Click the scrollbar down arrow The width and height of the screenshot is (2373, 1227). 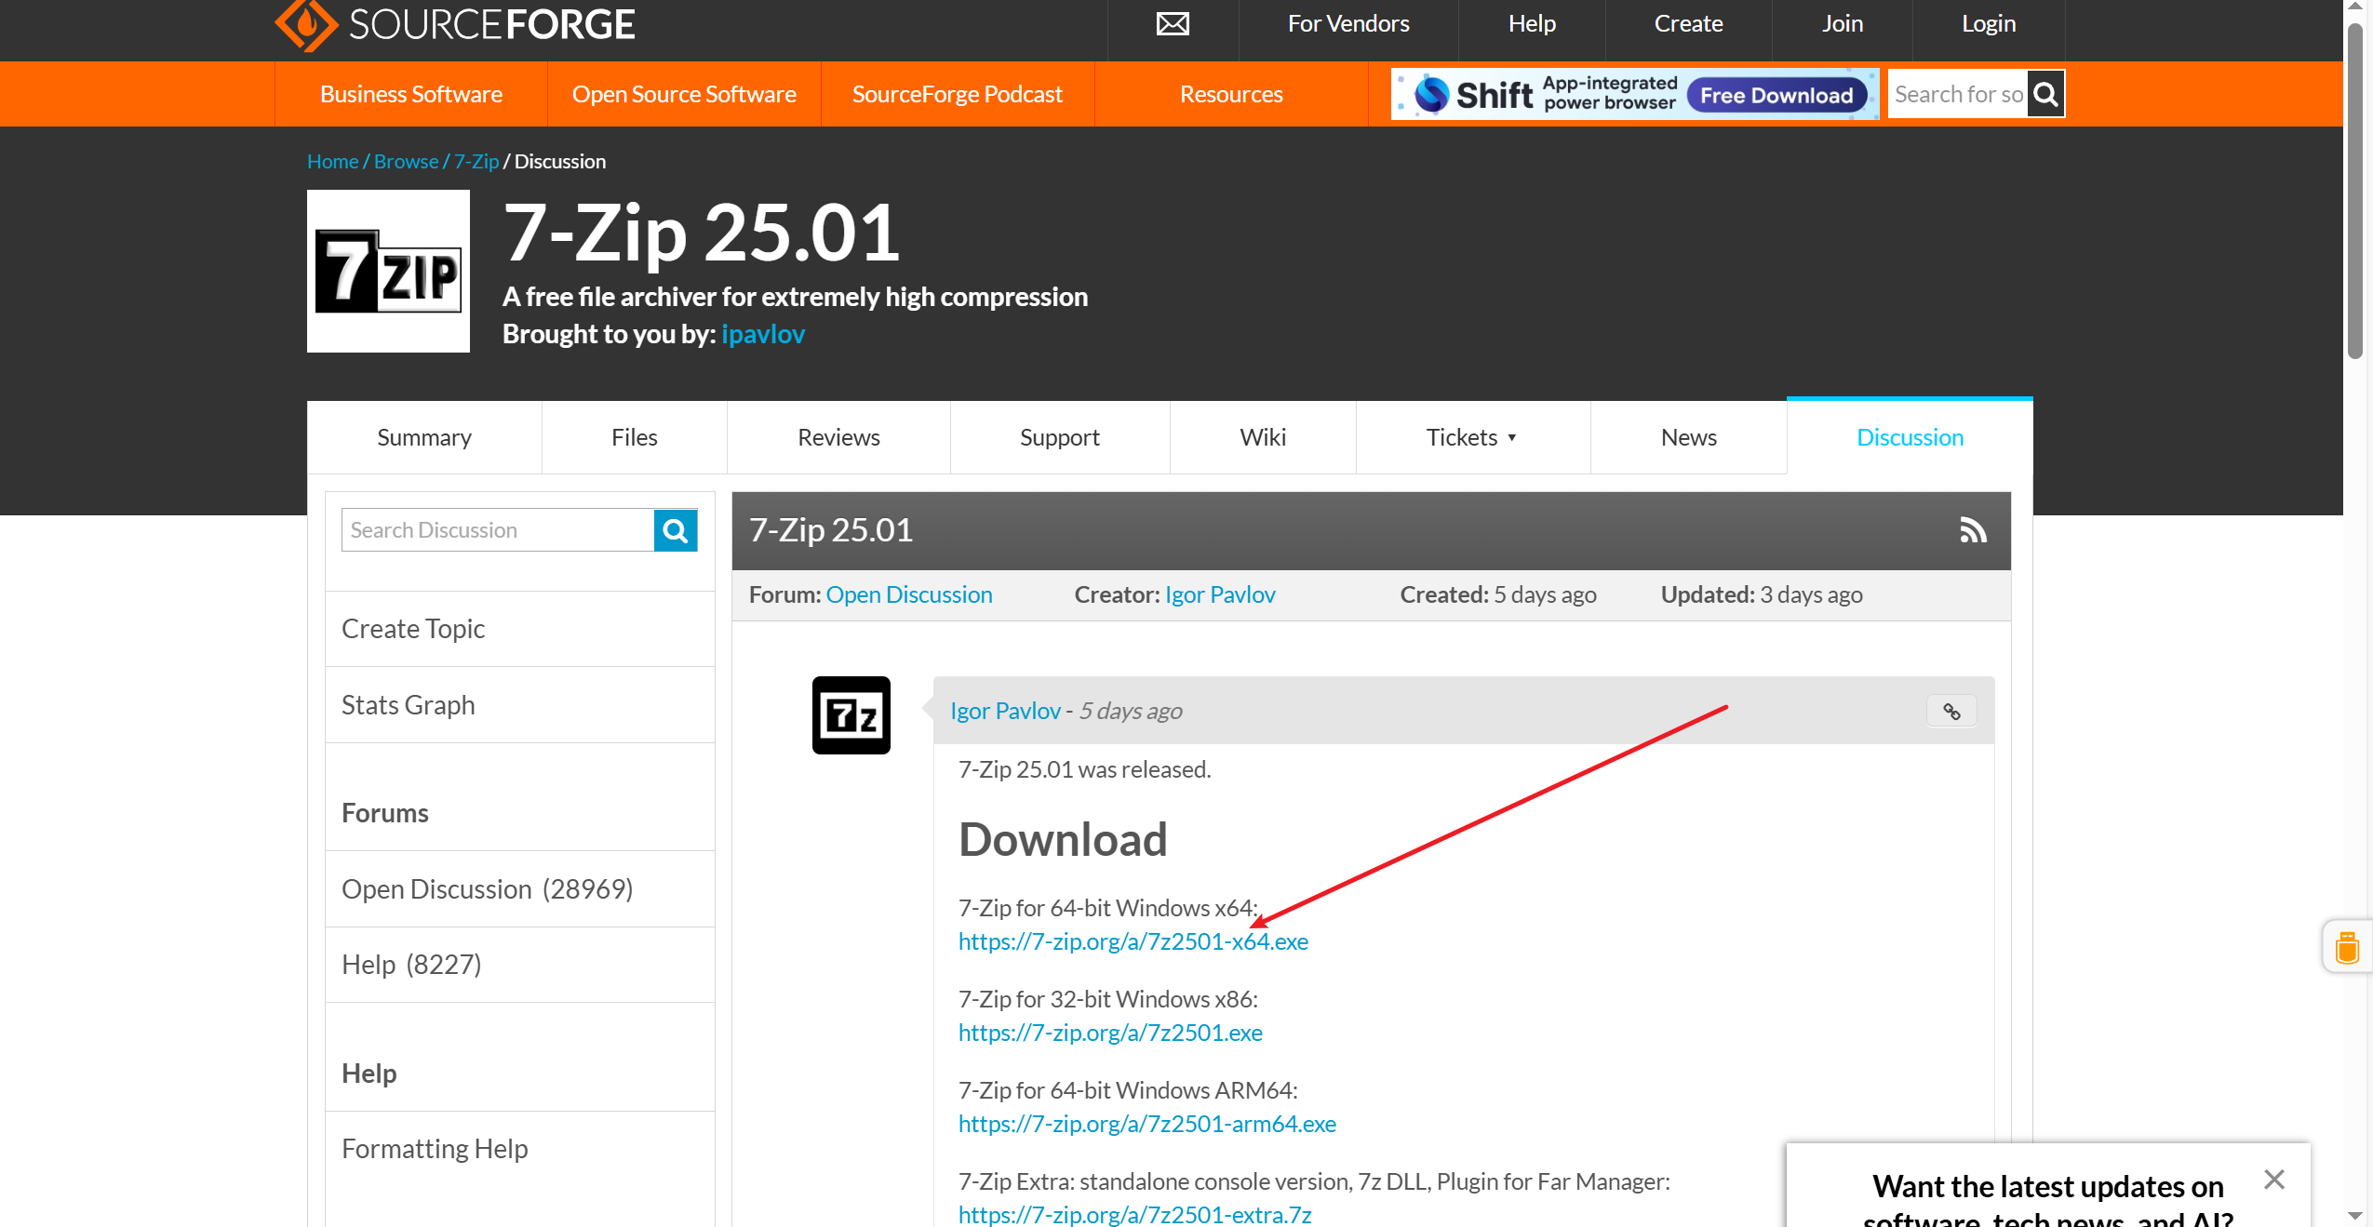point(2355,1217)
